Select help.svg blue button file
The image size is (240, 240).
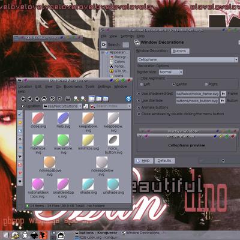click(x=63, y=120)
